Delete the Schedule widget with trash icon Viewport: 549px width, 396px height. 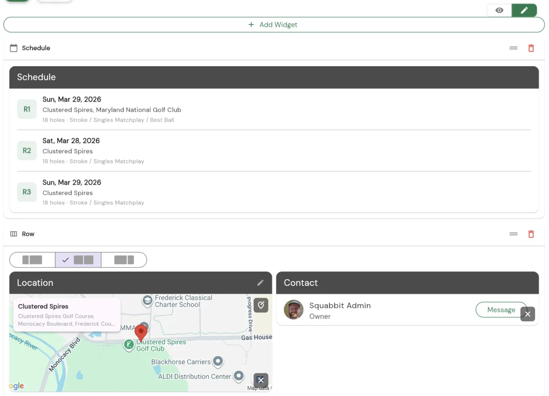click(x=531, y=48)
